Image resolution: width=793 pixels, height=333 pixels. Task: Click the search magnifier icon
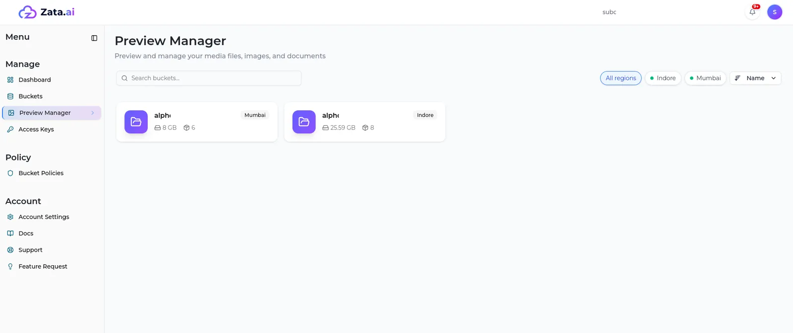click(124, 78)
